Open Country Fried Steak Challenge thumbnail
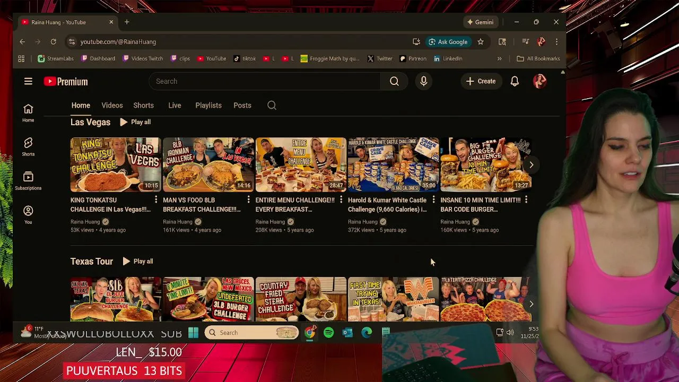The image size is (679, 382). tap(301, 299)
